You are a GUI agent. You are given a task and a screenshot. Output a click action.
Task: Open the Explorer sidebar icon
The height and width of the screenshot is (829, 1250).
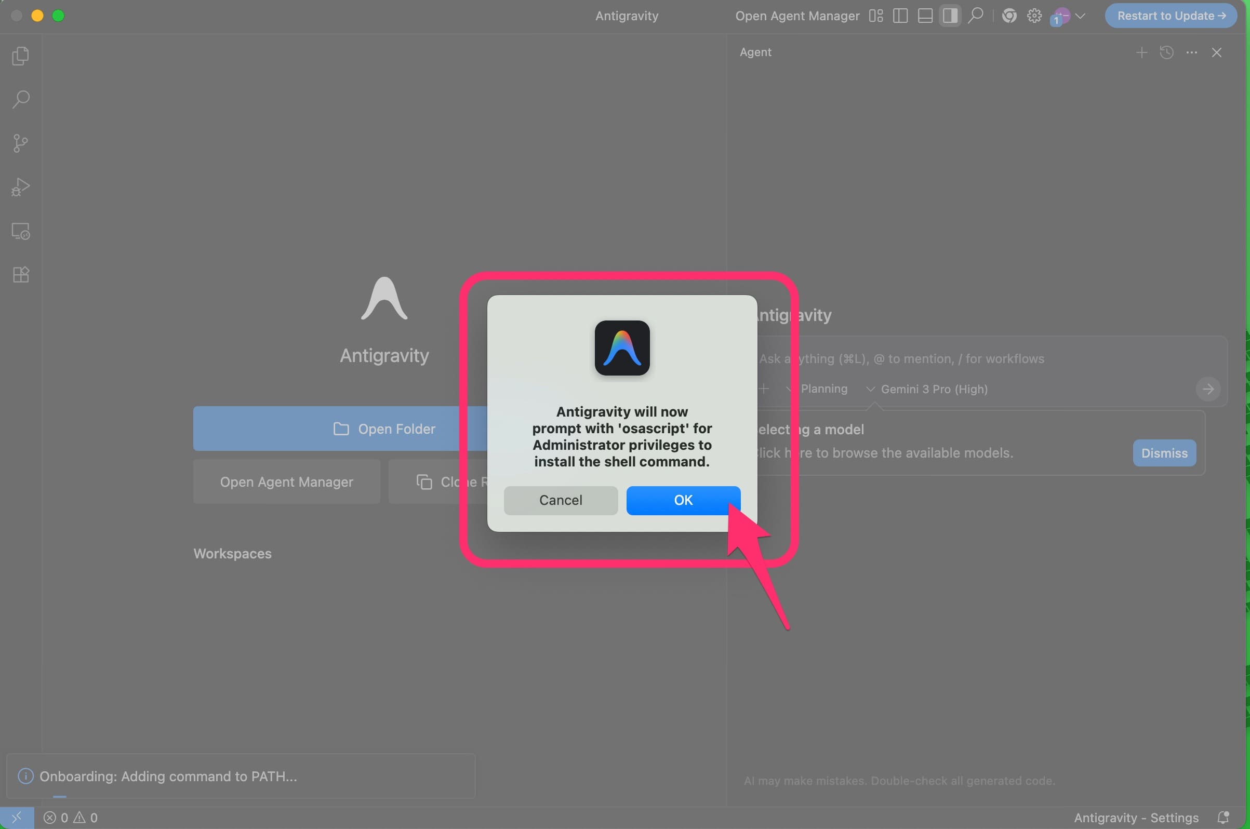(21, 56)
